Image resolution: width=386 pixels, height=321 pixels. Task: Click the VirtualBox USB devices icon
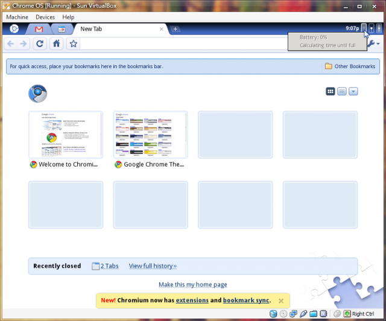pyautogui.click(x=303, y=314)
